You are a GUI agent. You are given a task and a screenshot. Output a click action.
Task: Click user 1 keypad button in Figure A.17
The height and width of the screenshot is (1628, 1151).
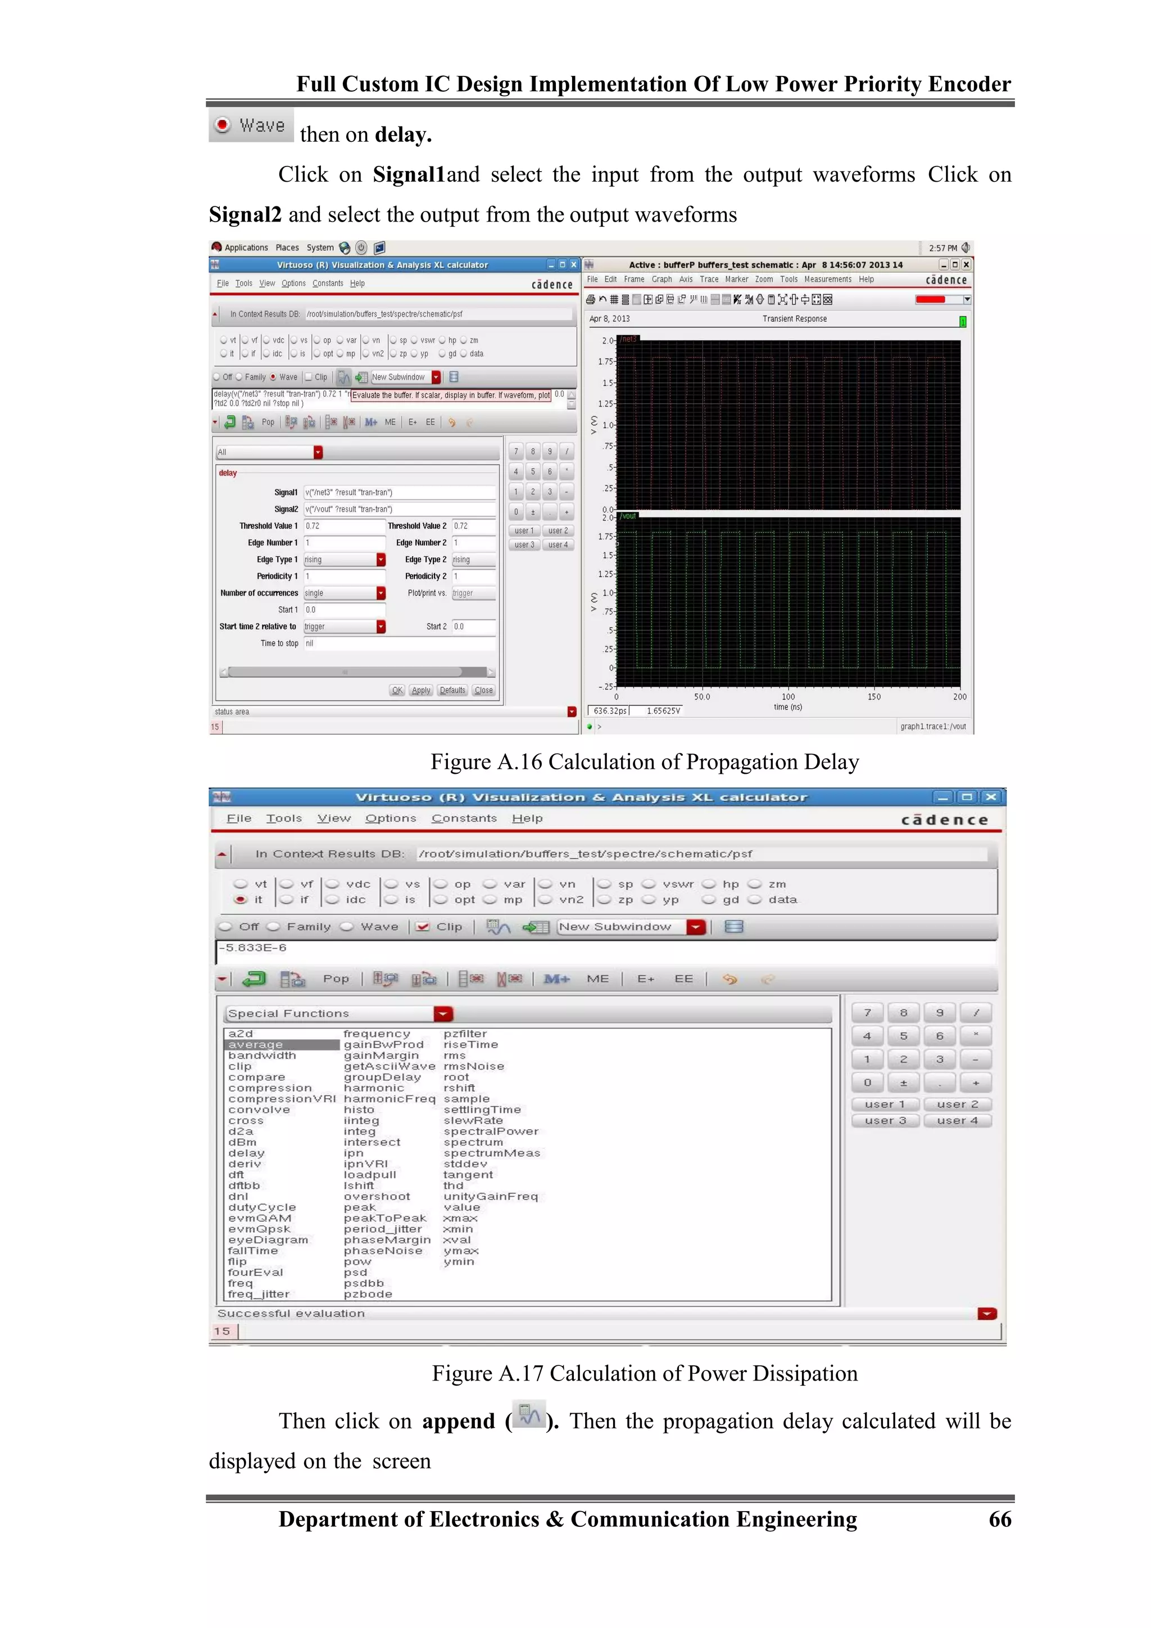tap(885, 1104)
